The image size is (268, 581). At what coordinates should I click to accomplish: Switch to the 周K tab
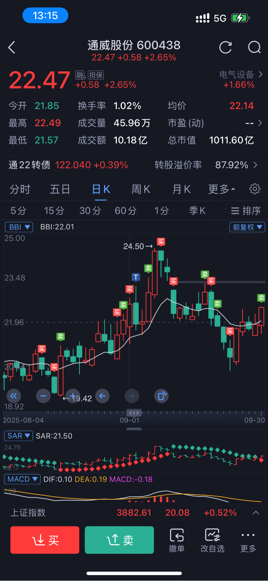coord(141,189)
